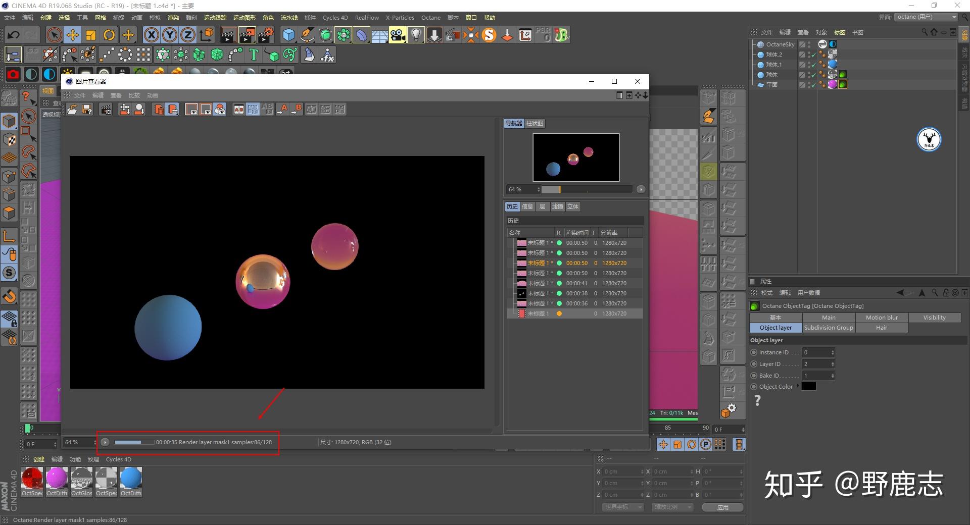Toggle the Layer ID animation radio dot
The height and width of the screenshot is (525, 970).
(754, 364)
